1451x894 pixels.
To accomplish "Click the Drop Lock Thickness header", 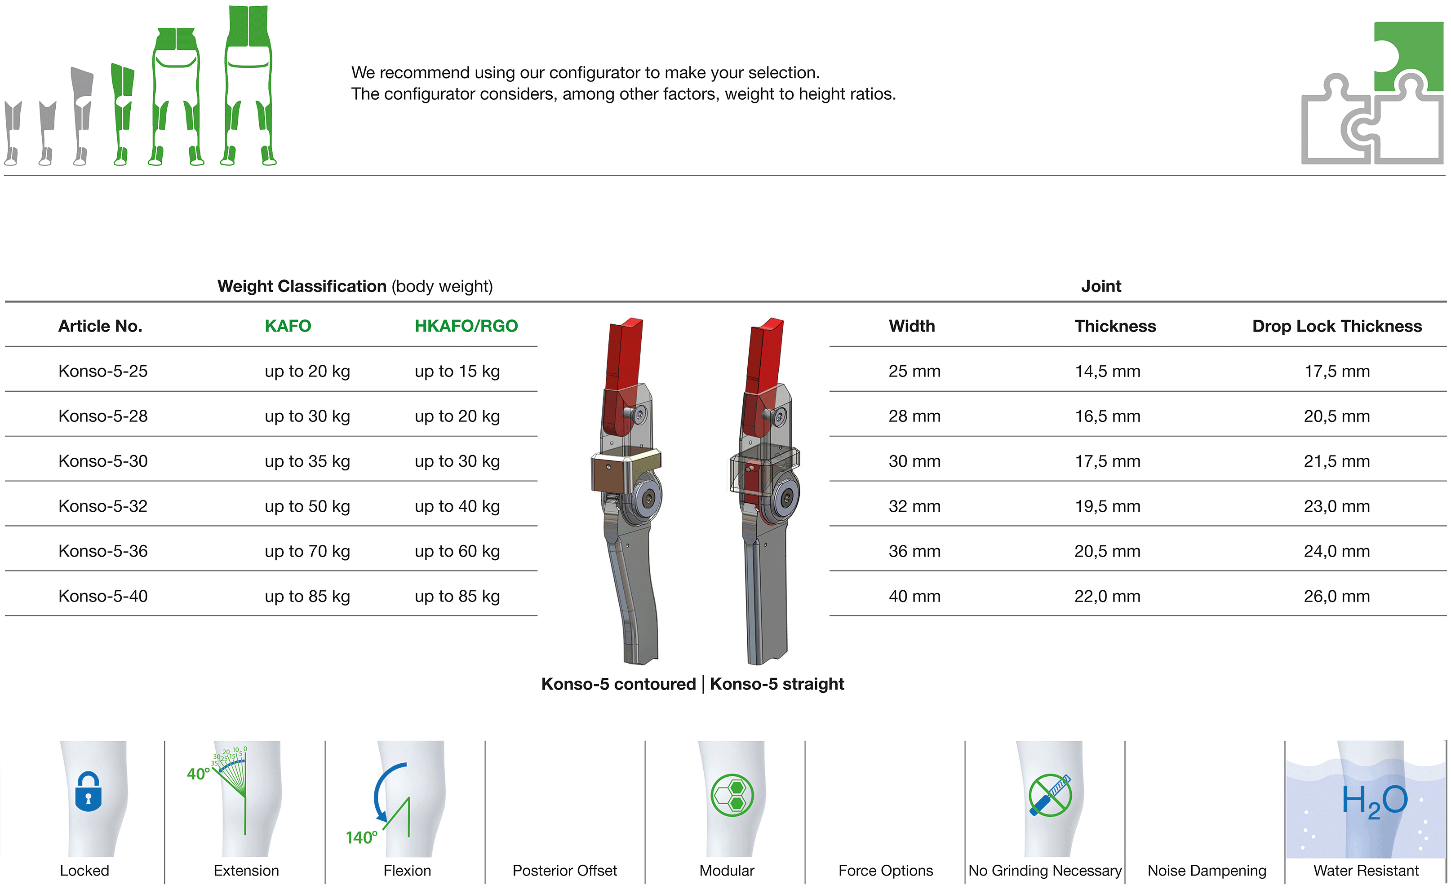I will (1336, 326).
